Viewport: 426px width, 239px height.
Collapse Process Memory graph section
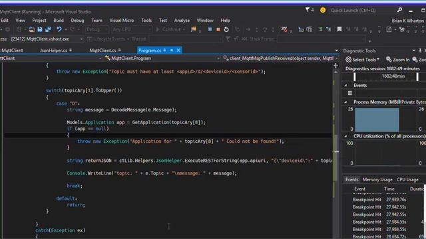[x=346, y=102]
